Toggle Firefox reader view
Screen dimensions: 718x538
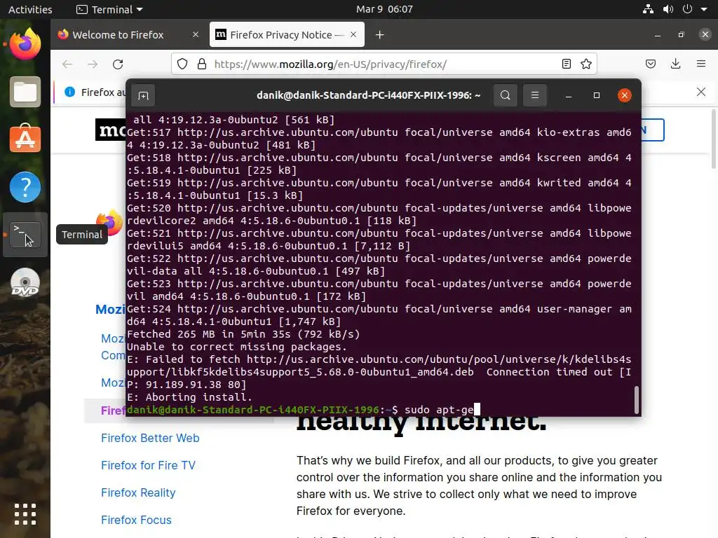(567, 64)
